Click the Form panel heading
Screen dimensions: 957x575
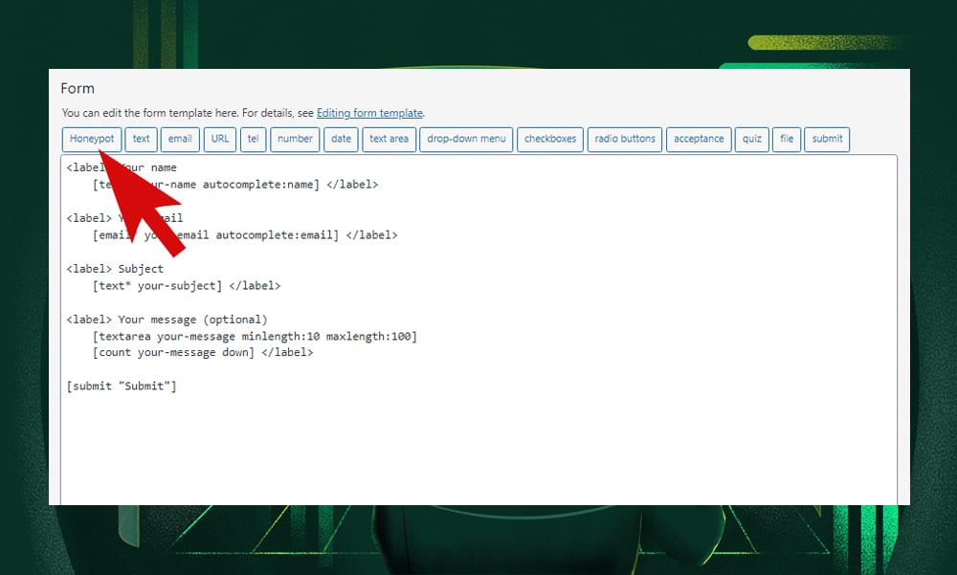[78, 88]
